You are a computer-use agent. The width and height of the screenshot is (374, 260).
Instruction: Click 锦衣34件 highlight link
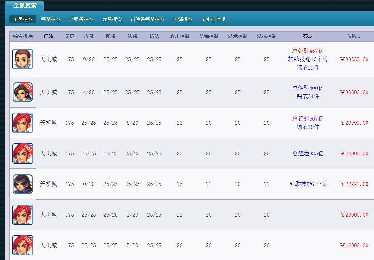[x=308, y=96]
